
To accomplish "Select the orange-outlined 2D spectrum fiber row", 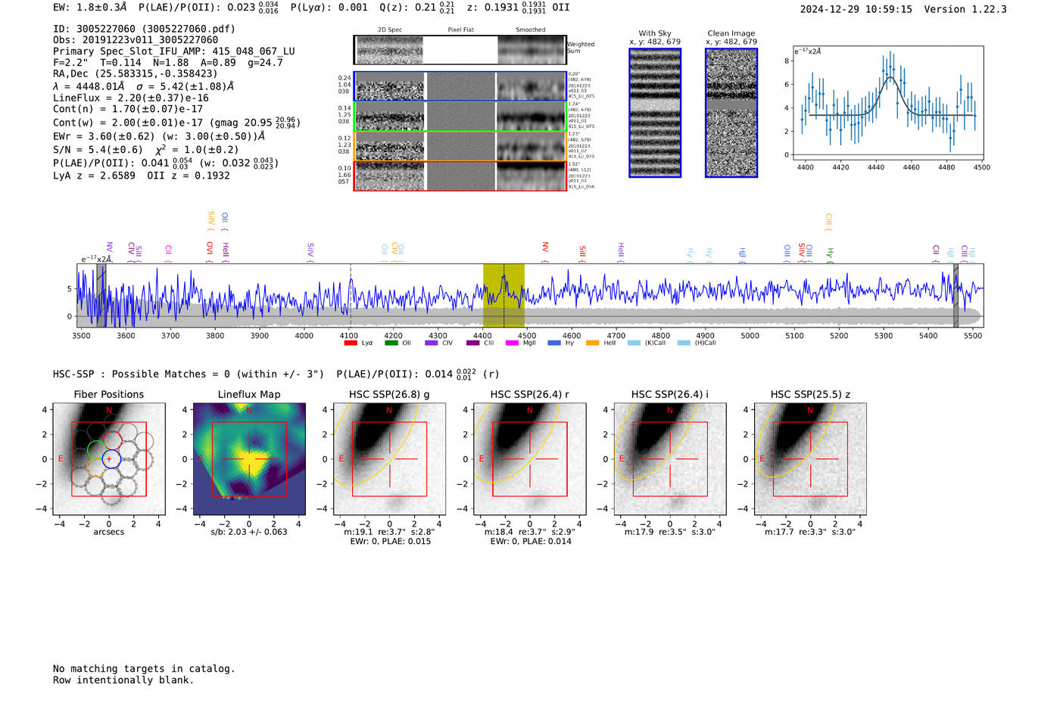I will [x=460, y=146].
